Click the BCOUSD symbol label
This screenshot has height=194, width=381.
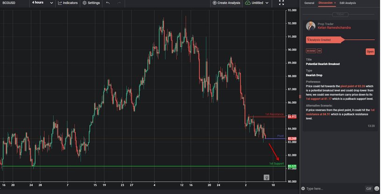[9, 3]
